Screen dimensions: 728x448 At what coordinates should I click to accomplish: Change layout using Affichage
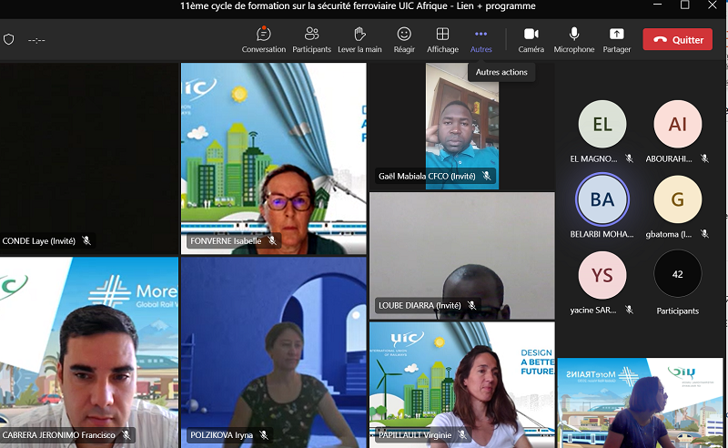point(442,40)
